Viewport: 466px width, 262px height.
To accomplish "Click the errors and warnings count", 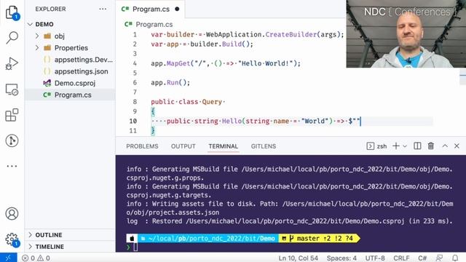I will click(x=36, y=258).
